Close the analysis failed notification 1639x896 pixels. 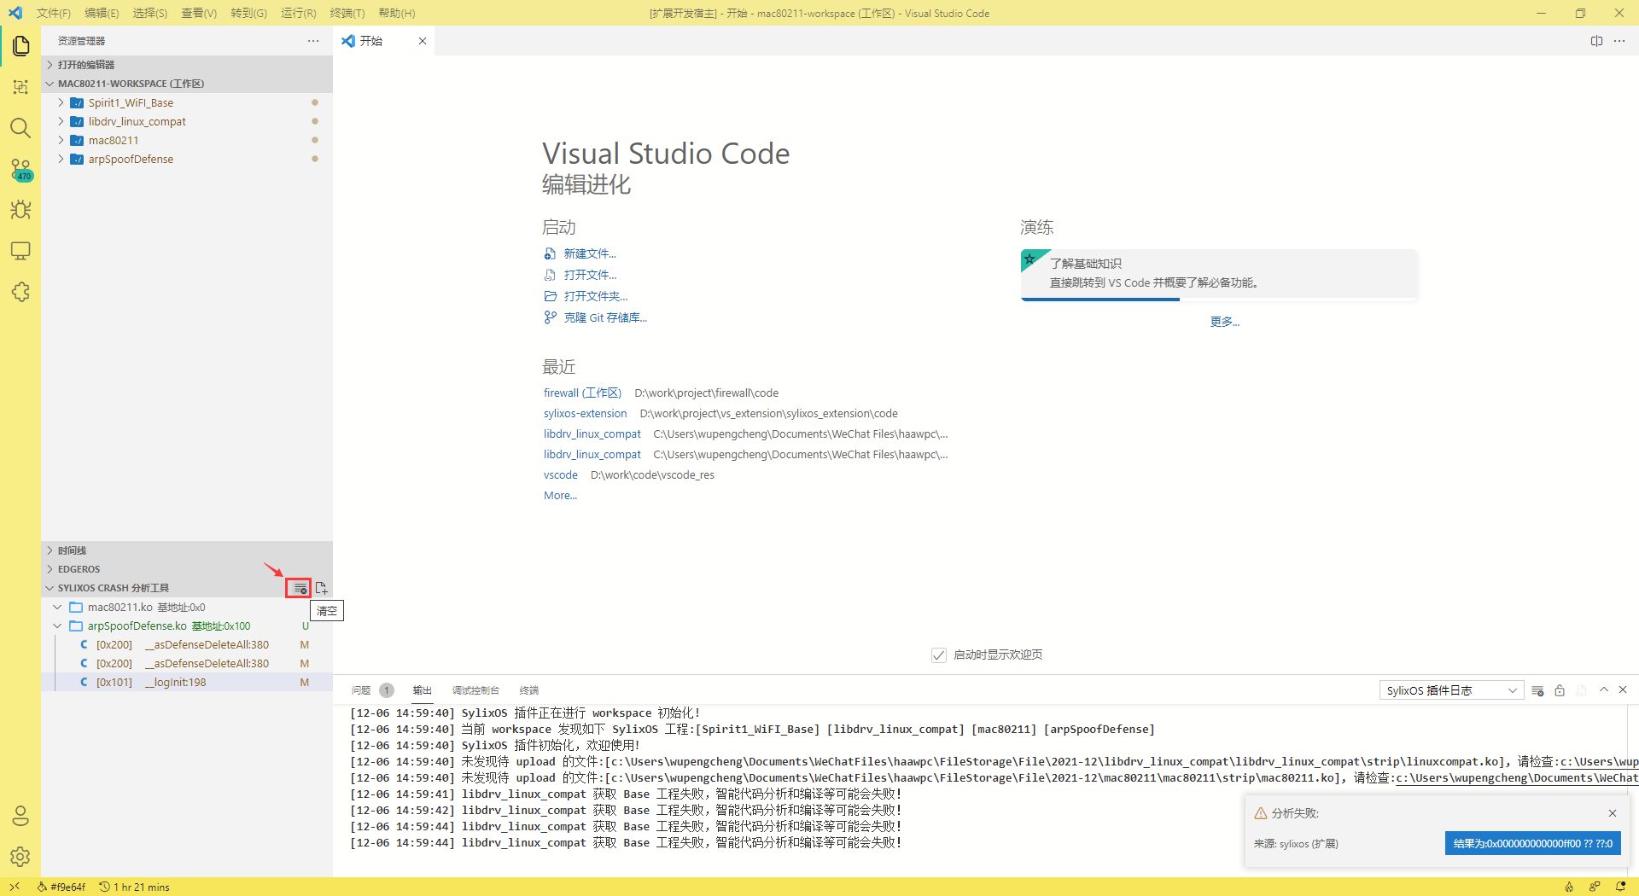pyautogui.click(x=1613, y=813)
